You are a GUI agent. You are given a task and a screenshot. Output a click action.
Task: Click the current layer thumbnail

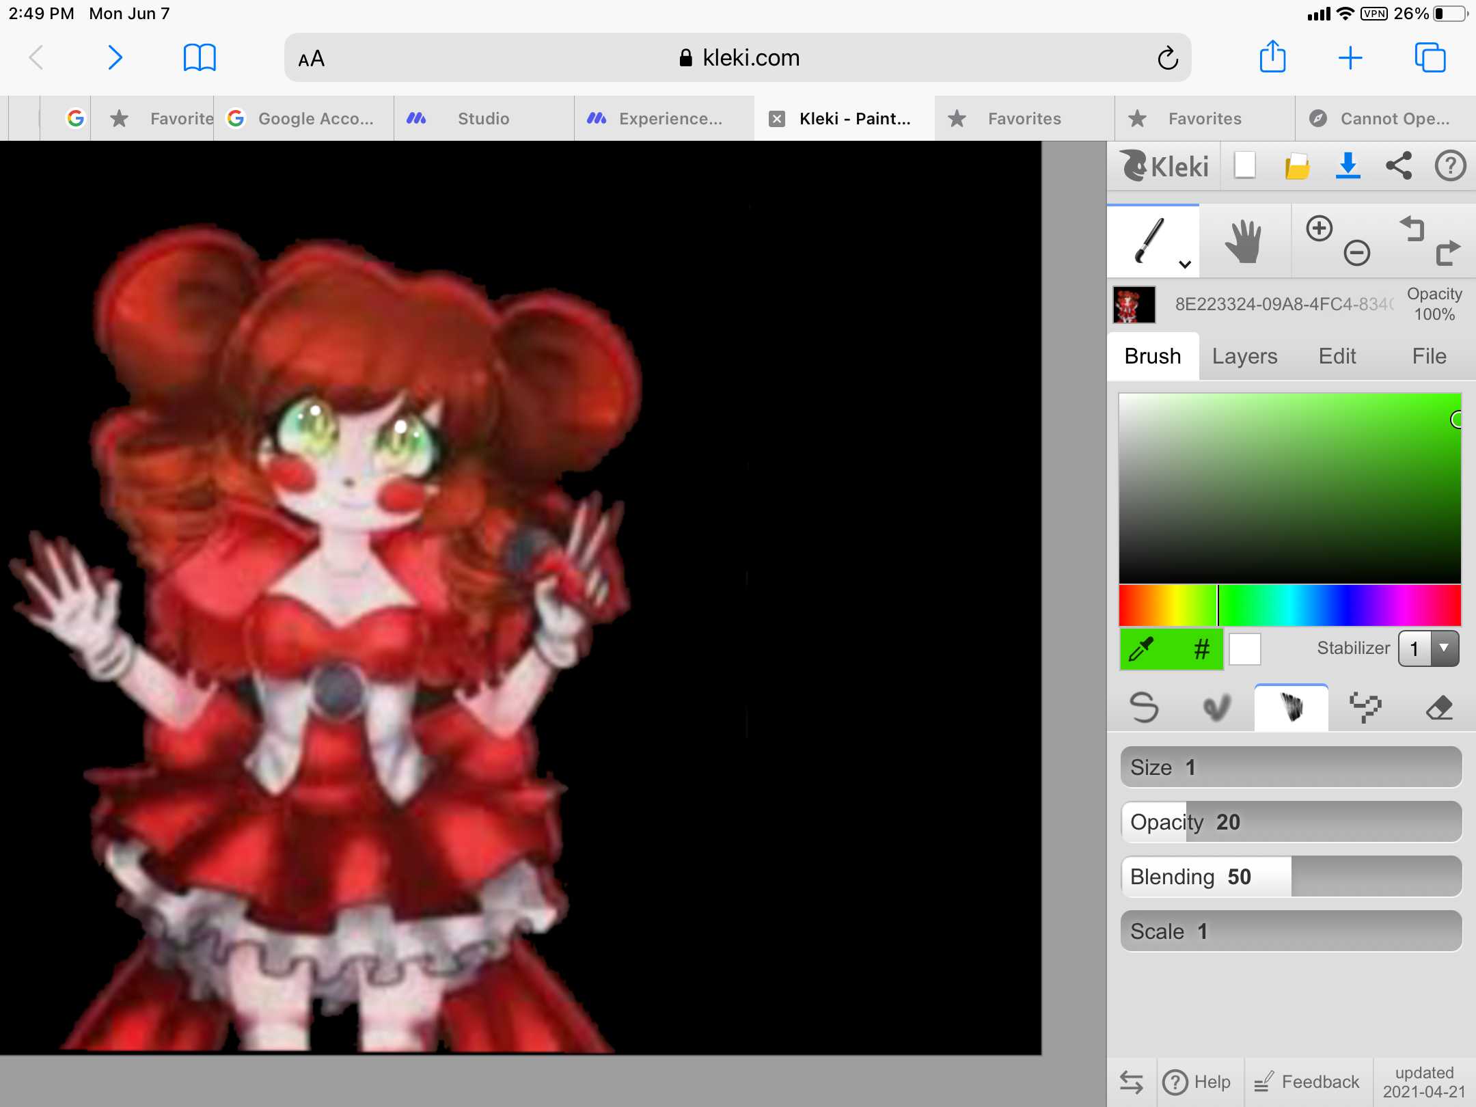tap(1134, 304)
